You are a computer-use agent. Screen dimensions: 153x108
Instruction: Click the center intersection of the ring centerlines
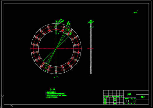(x=56, y=49)
